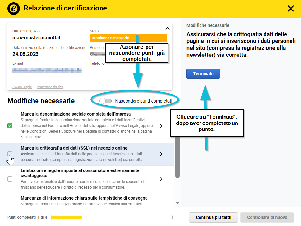Open the Avviso Legale link
This screenshot has height=226, width=301.
click(x=22, y=87)
